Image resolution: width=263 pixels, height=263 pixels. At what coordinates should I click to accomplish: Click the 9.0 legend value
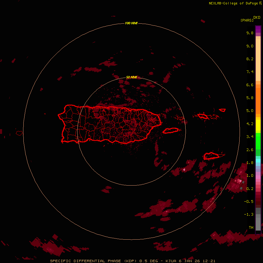[x=250, y=46]
